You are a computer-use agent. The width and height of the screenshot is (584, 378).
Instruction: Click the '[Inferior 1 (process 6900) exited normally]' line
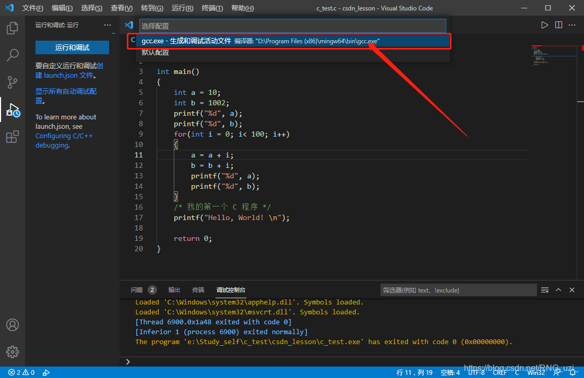(222, 332)
